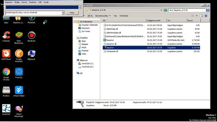The width and height of the screenshot is (217, 122).
Task: Launch Tongbu Assistant desktop icon
Action: click(19, 56)
